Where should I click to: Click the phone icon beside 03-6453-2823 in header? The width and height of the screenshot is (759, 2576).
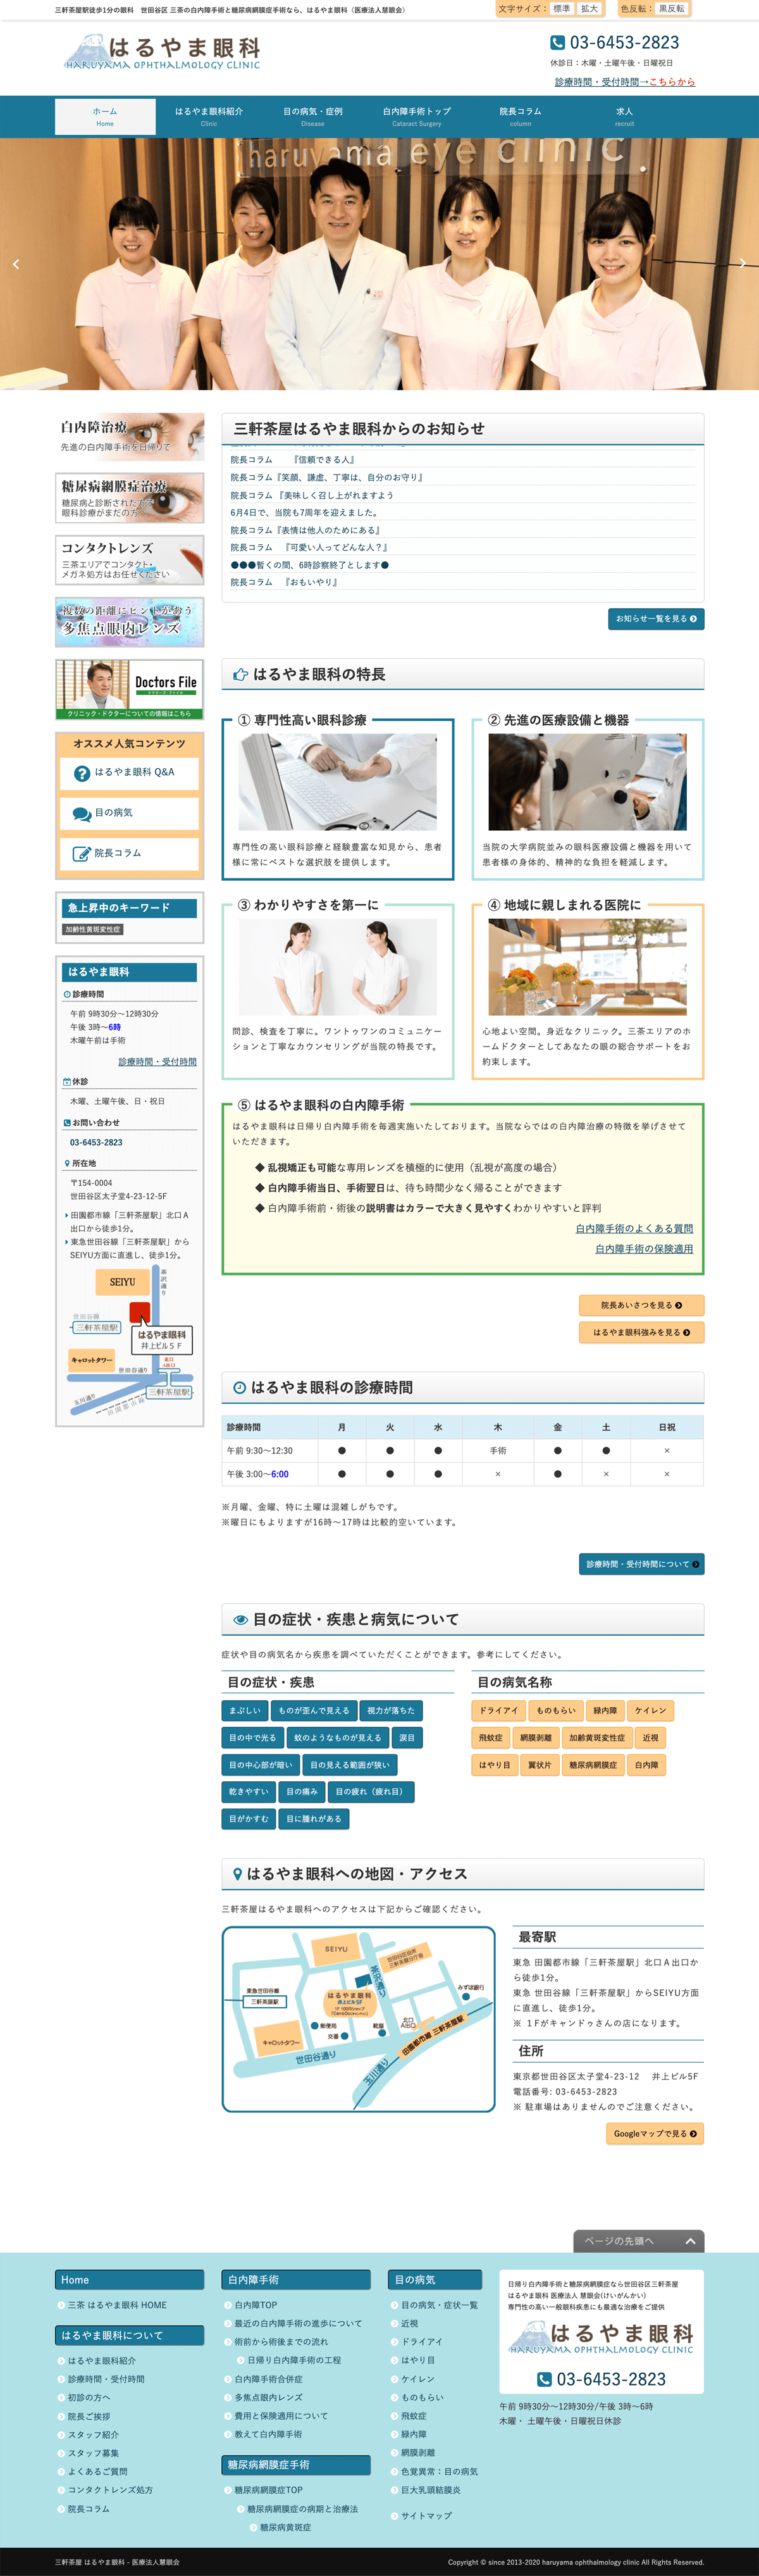tap(557, 43)
